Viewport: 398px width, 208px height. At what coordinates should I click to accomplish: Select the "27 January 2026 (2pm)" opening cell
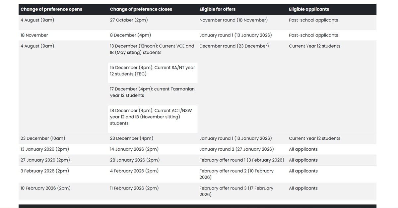click(x=45, y=160)
